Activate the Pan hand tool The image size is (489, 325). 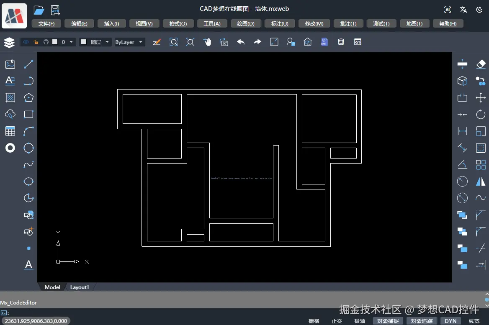click(207, 42)
